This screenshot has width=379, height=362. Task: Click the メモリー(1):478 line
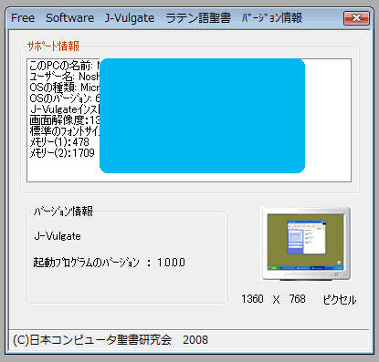pyautogui.click(x=59, y=142)
